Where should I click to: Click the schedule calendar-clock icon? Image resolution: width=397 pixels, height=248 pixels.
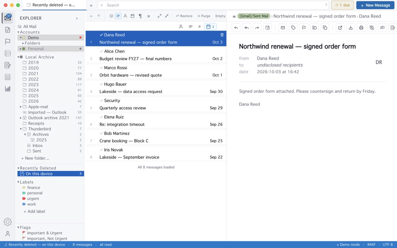click(x=268, y=28)
